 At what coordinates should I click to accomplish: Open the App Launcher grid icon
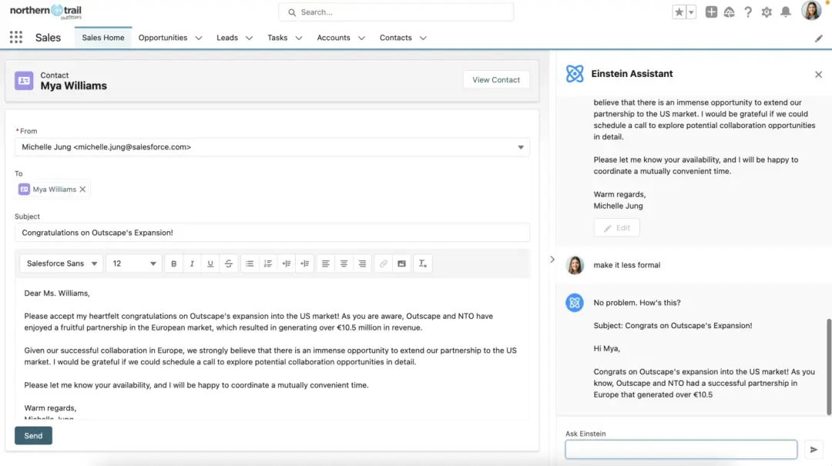[15, 38]
